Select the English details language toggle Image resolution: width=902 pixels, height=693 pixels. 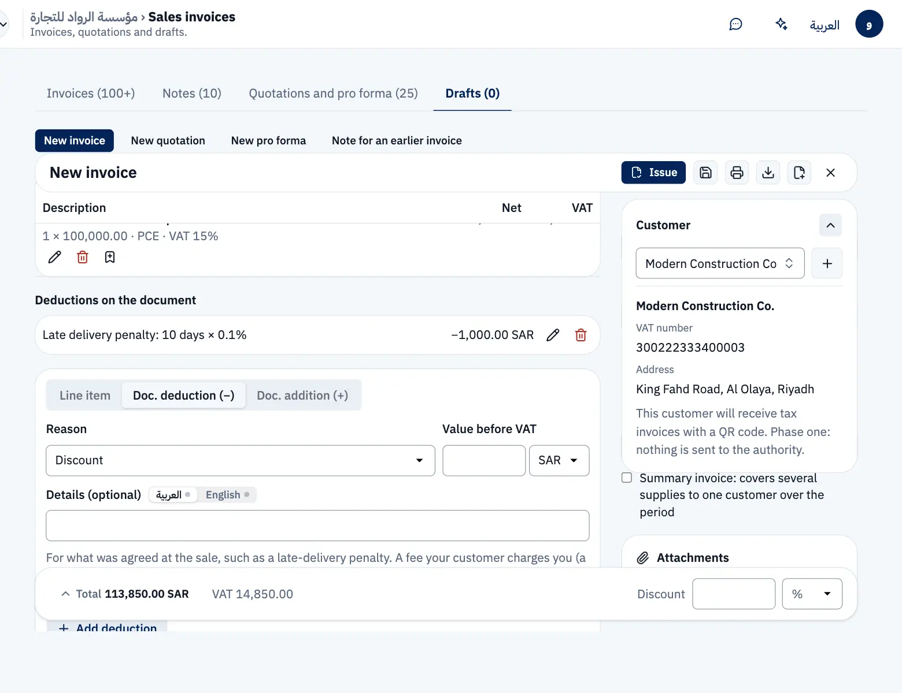pos(227,495)
